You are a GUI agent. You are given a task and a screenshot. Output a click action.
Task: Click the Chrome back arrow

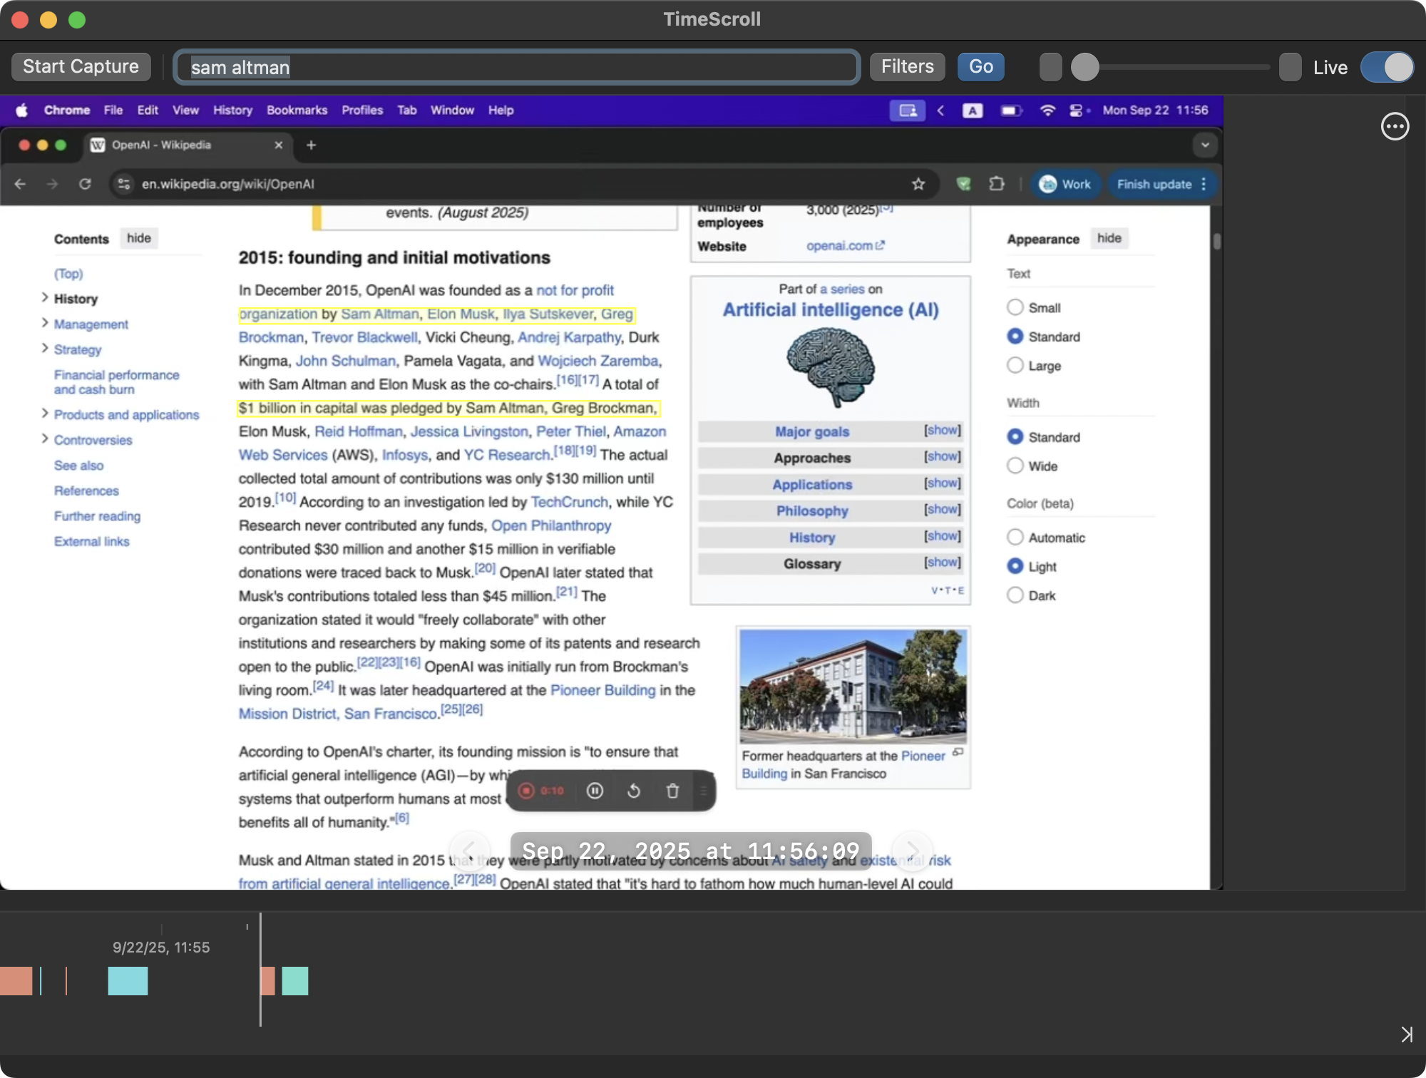pos(20,184)
